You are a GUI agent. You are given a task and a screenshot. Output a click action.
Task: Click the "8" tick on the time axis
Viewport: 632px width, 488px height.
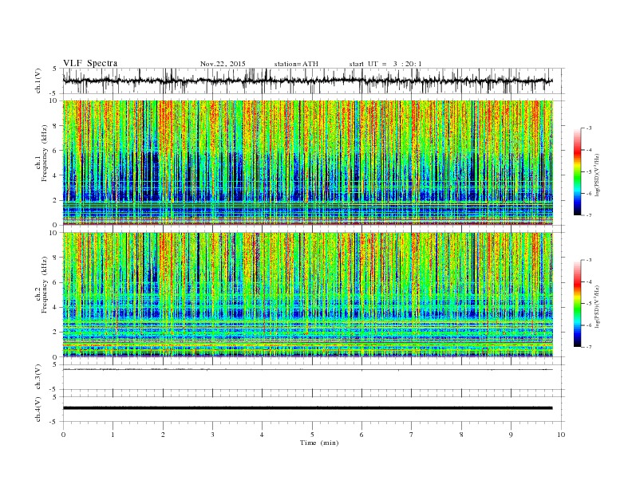(x=461, y=435)
